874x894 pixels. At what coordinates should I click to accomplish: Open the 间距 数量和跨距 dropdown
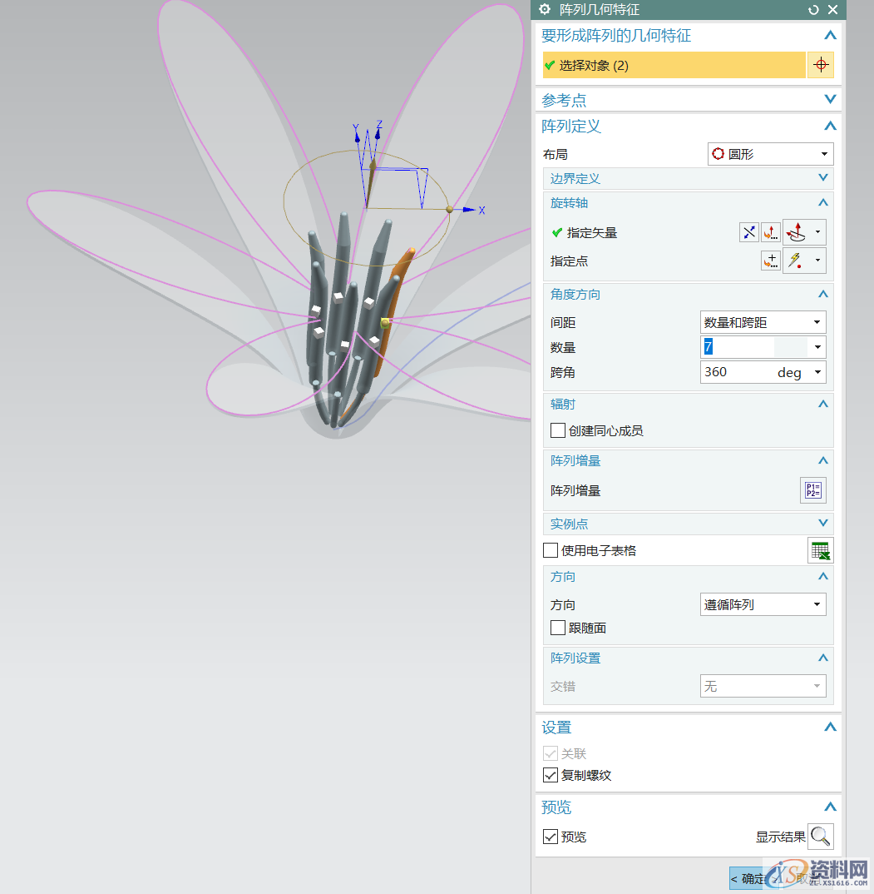763,322
